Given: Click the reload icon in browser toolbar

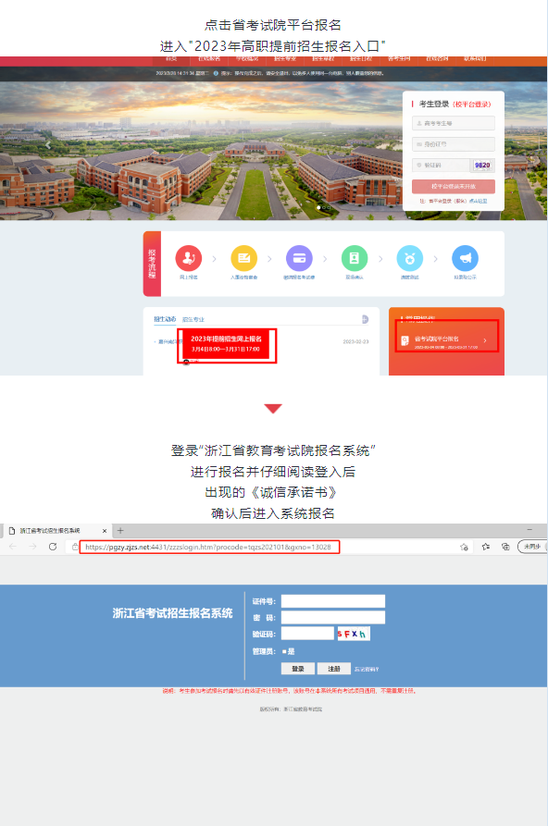Looking at the screenshot, I should [53, 547].
